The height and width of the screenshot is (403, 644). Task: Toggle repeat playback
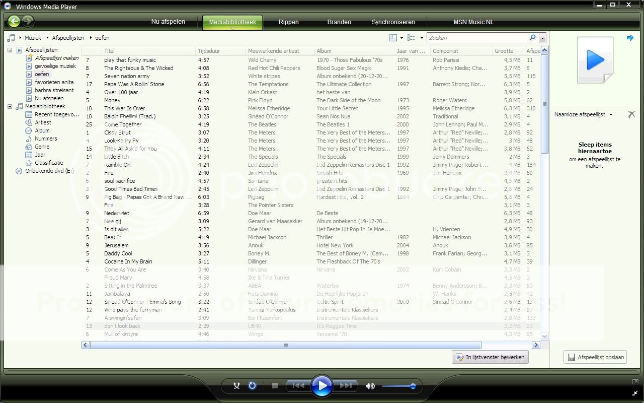[253, 386]
